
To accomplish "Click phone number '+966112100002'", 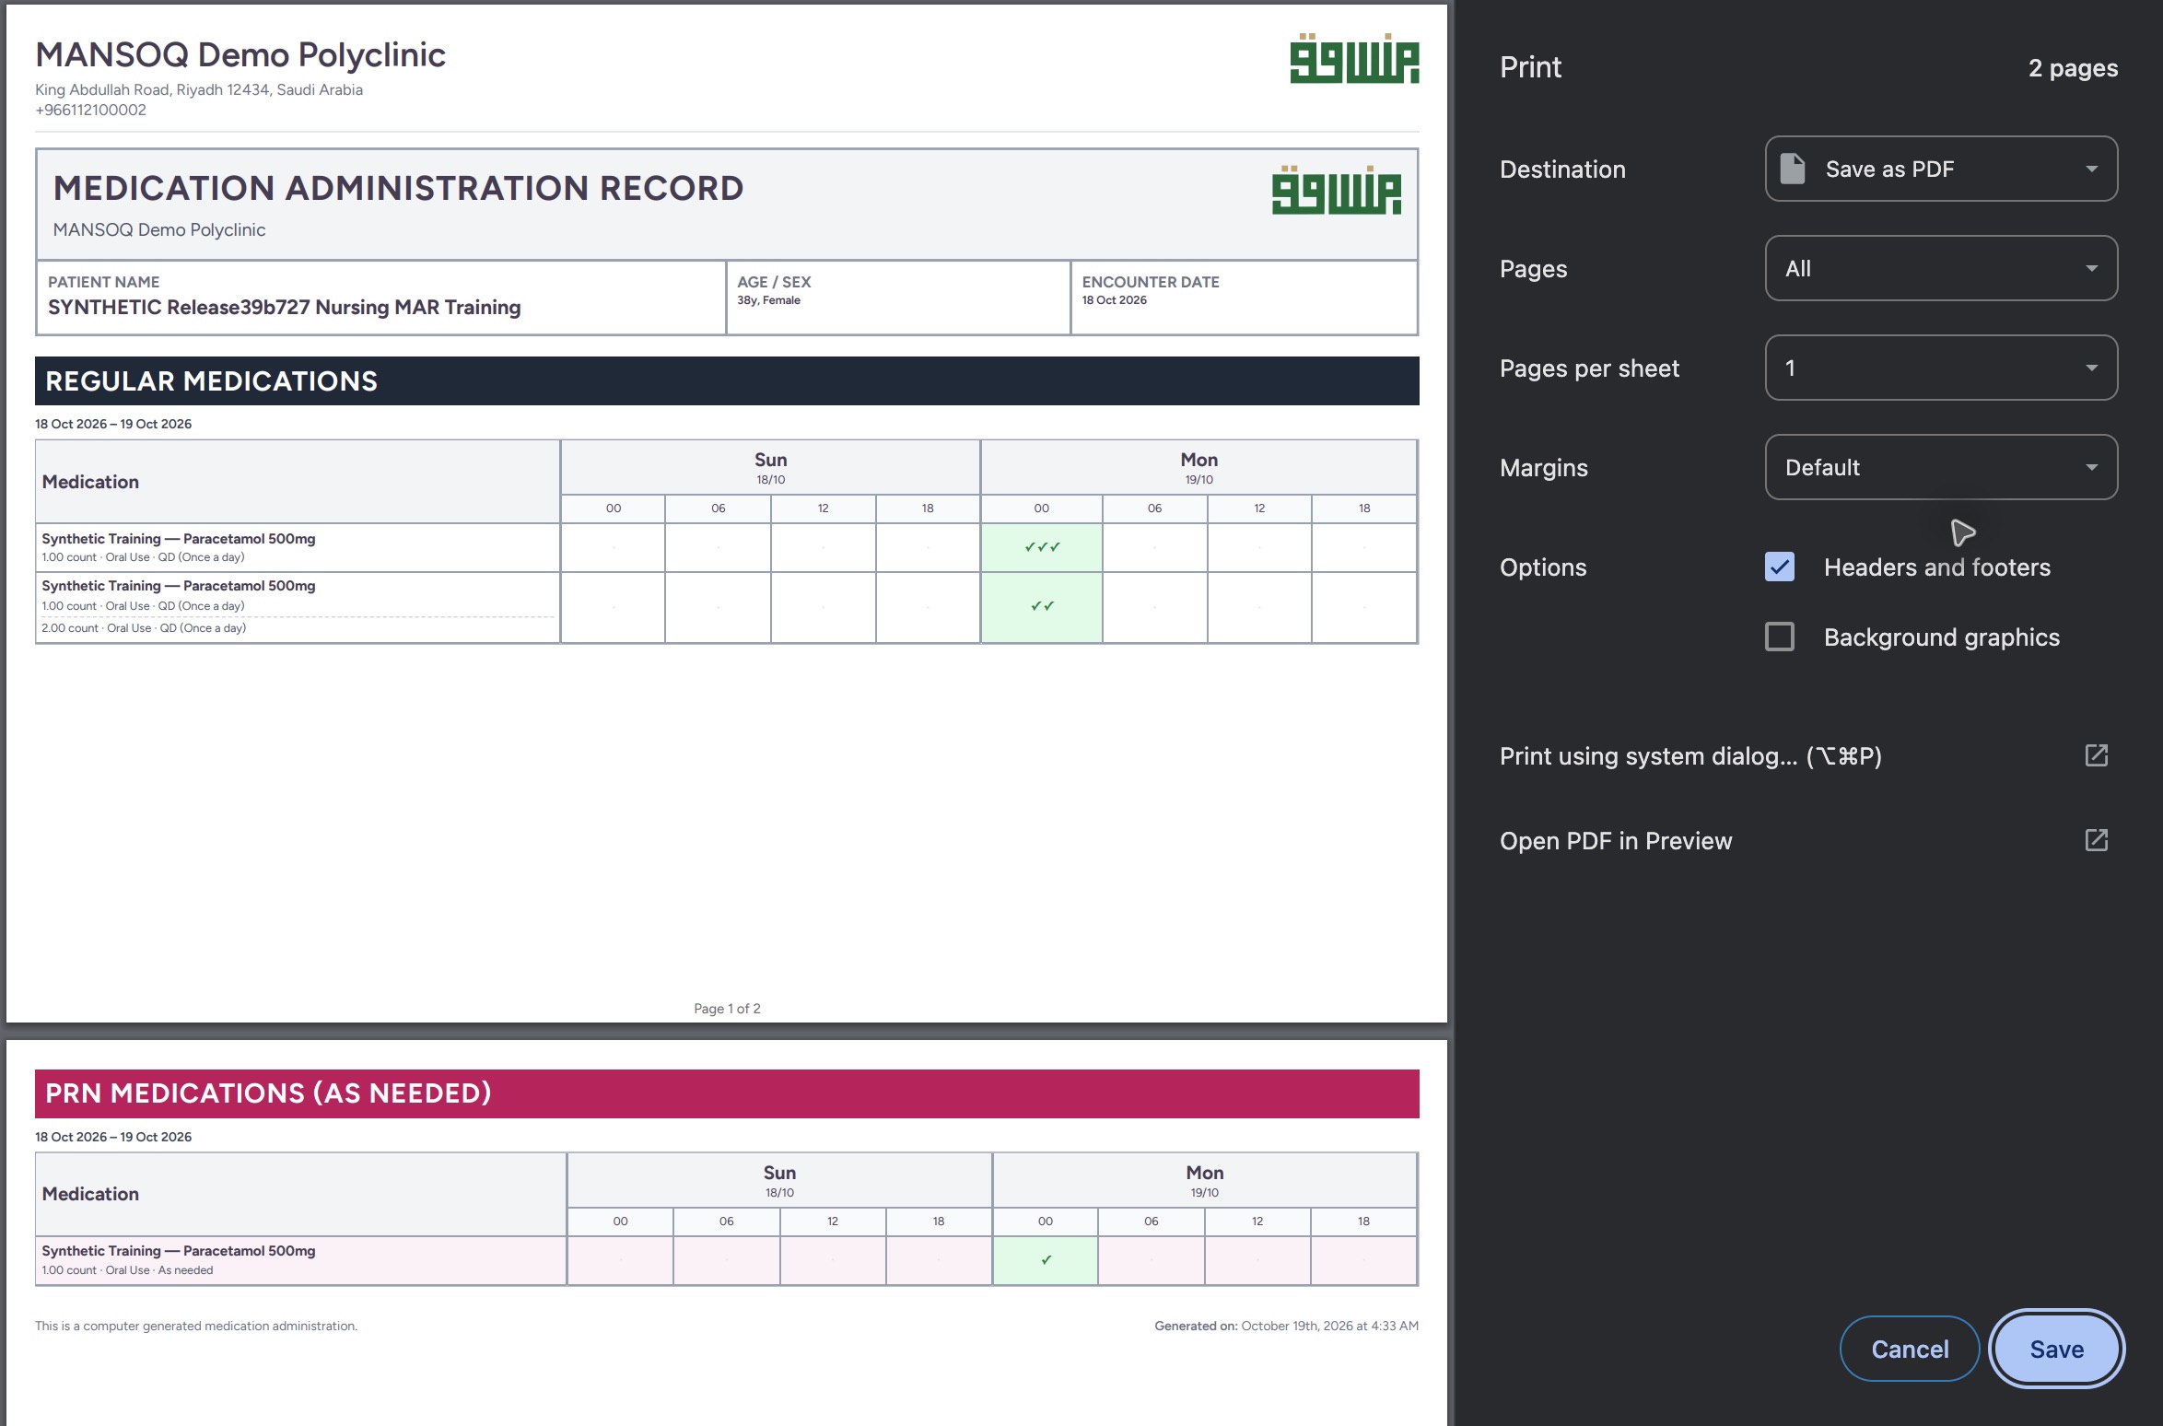I will [x=90, y=110].
